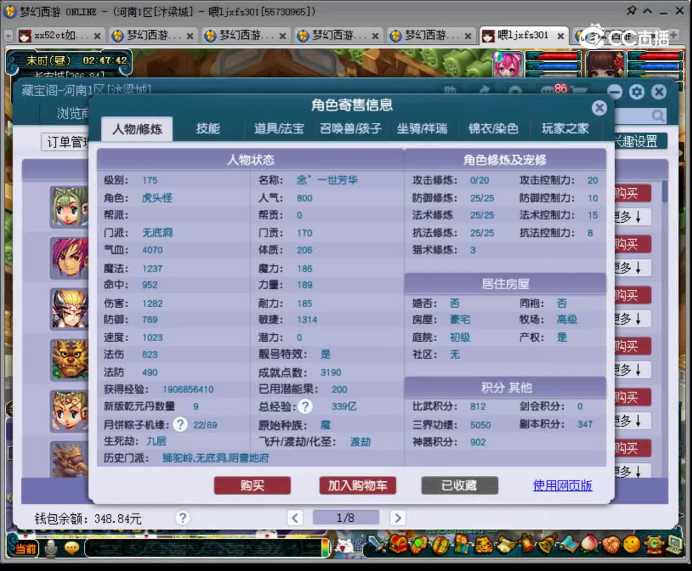692x571 pixels.
Task: Click the 无底洞 sect value
Action: pyautogui.click(x=157, y=233)
